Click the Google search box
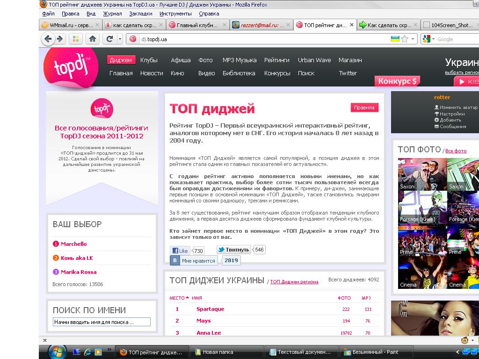 tap(457, 39)
